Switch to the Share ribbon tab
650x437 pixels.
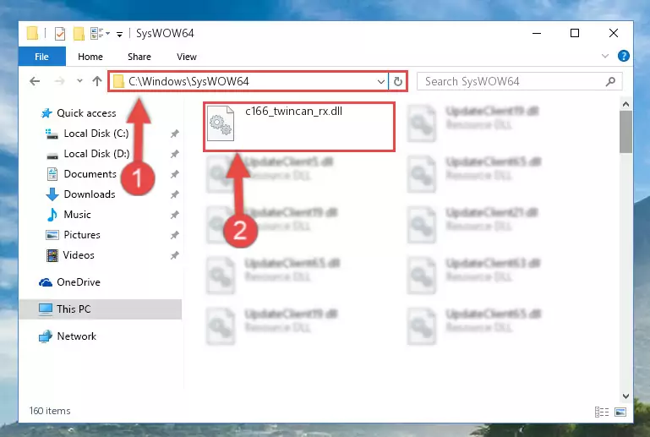(139, 57)
